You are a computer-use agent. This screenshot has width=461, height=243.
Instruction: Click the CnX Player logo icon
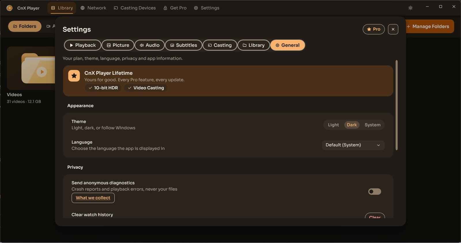pos(10,8)
